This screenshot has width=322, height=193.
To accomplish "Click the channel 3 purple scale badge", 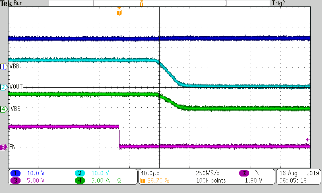I will coord(15,181).
